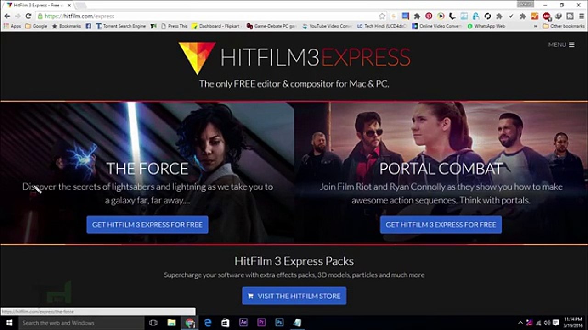Bookmark this page with the star icon

(382, 16)
